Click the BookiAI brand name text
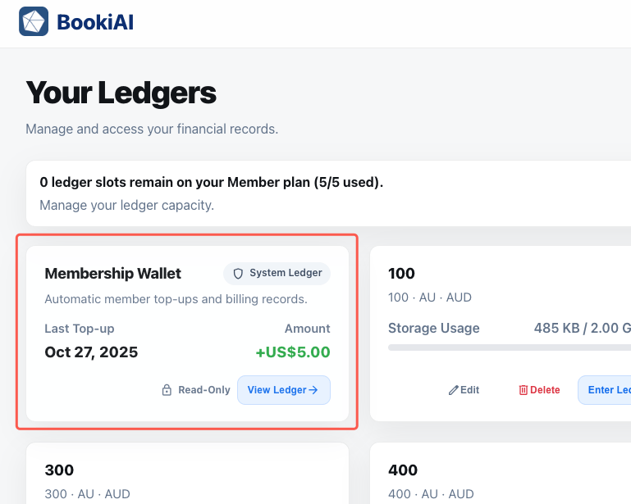 click(x=95, y=22)
